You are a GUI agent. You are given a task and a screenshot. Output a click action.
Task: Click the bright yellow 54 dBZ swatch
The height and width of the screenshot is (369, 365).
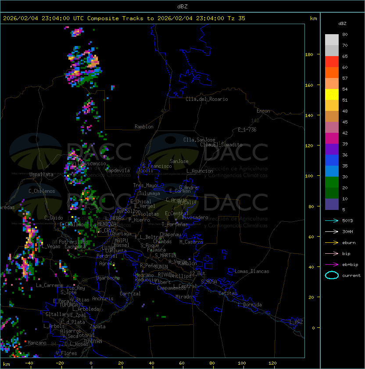coord(332,94)
